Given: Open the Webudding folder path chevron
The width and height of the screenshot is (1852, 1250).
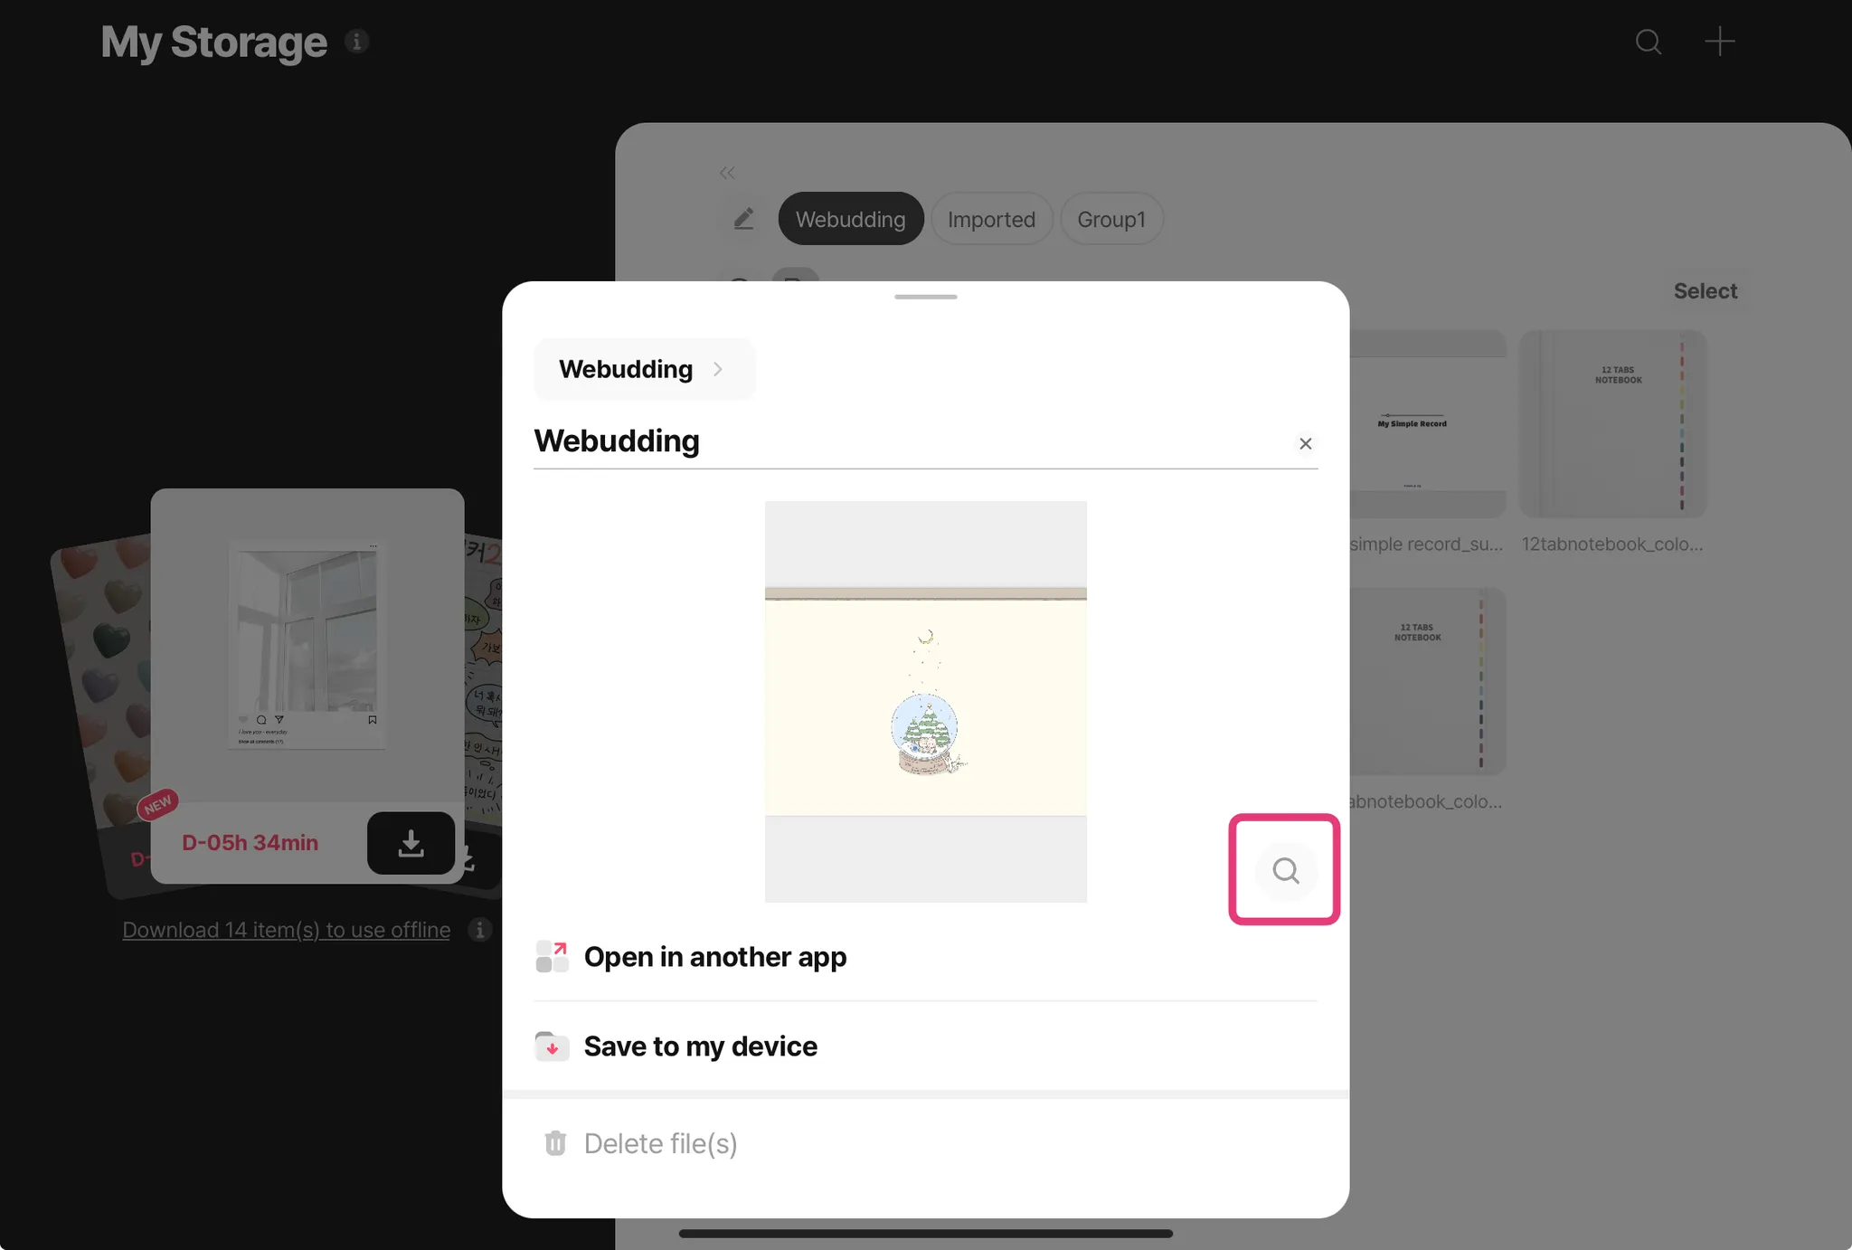Looking at the screenshot, I should pyautogui.click(x=718, y=369).
